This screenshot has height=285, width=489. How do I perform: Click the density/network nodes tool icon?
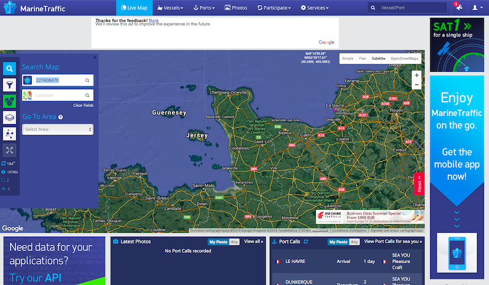coord(10,134)
